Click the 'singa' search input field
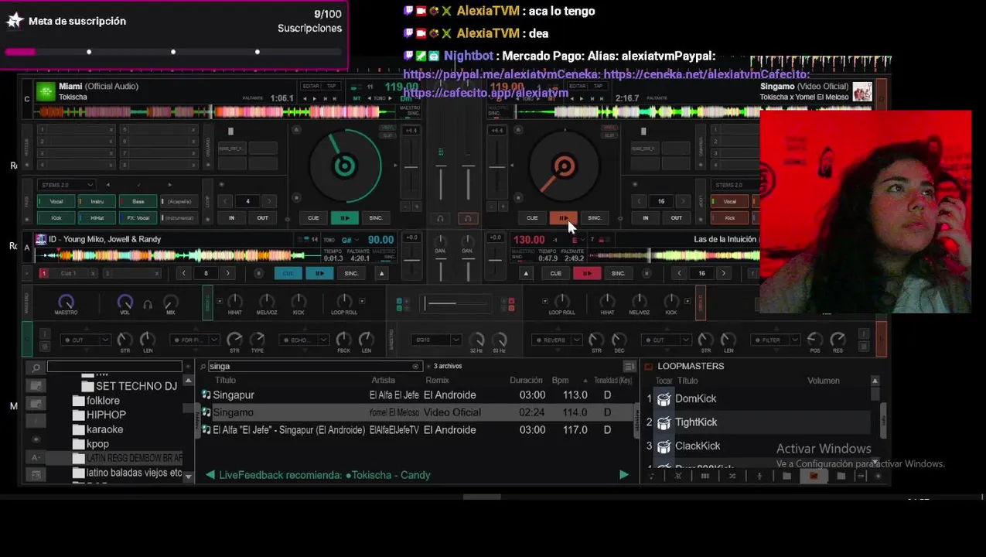 tap(309, 367)
